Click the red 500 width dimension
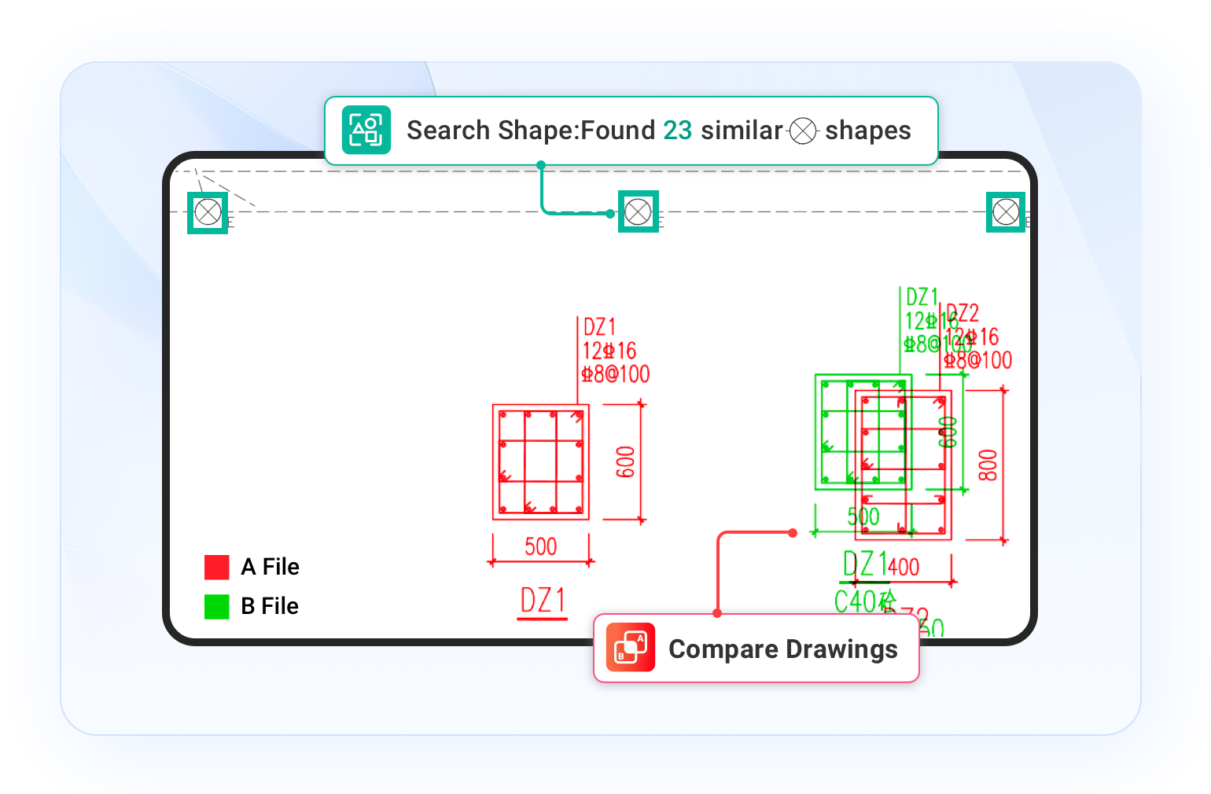 coord(540,546)
